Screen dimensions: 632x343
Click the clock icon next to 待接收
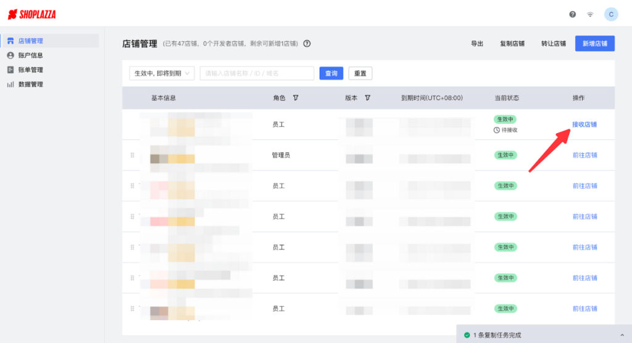[x=497, y=130]
